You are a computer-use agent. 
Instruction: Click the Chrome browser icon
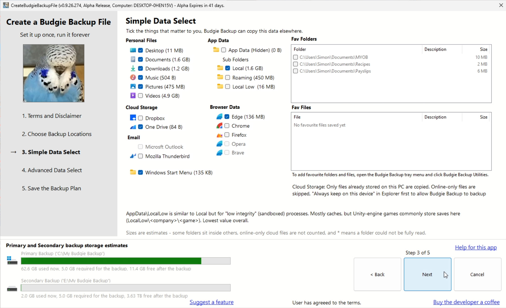click(219, 126)
